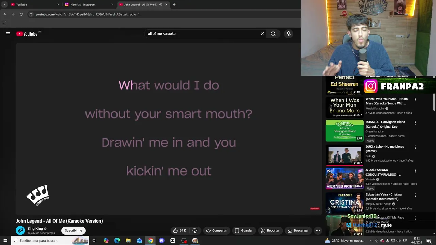The height and width of the screenshot is (245, 436).
Task: Close the first YouTube tab
Action: [x=58, y=5]
